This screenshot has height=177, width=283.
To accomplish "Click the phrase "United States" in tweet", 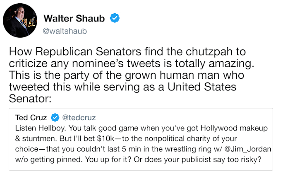I will (x=202, y=87).
